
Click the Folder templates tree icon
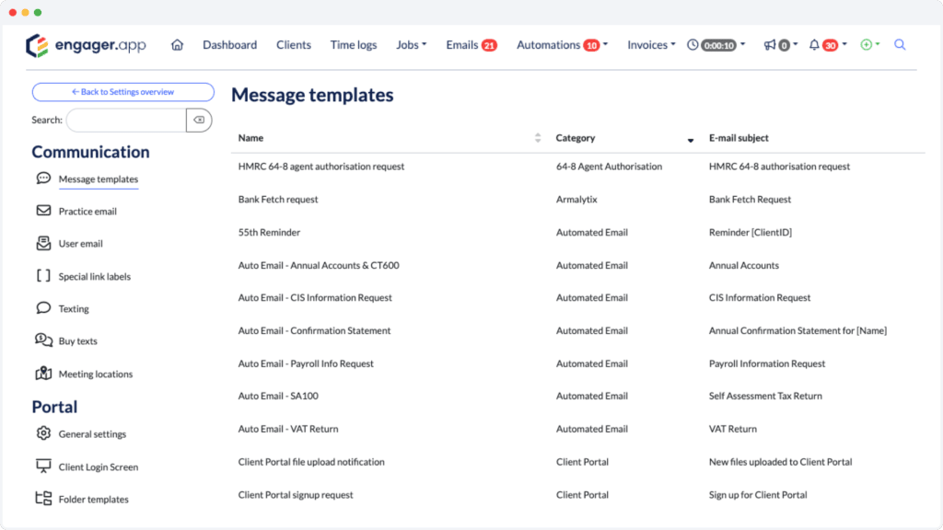click(x=43, y=499)
